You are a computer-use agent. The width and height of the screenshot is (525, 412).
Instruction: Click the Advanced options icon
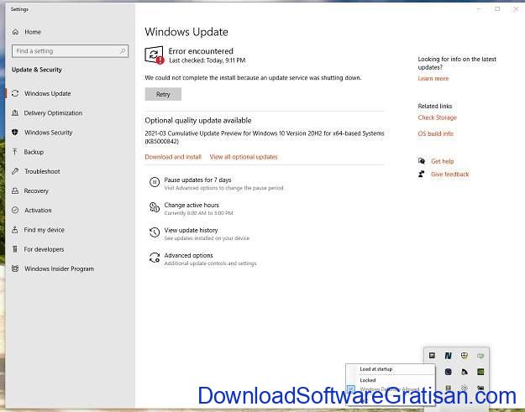pyautogui.click(x=155, y=258)
